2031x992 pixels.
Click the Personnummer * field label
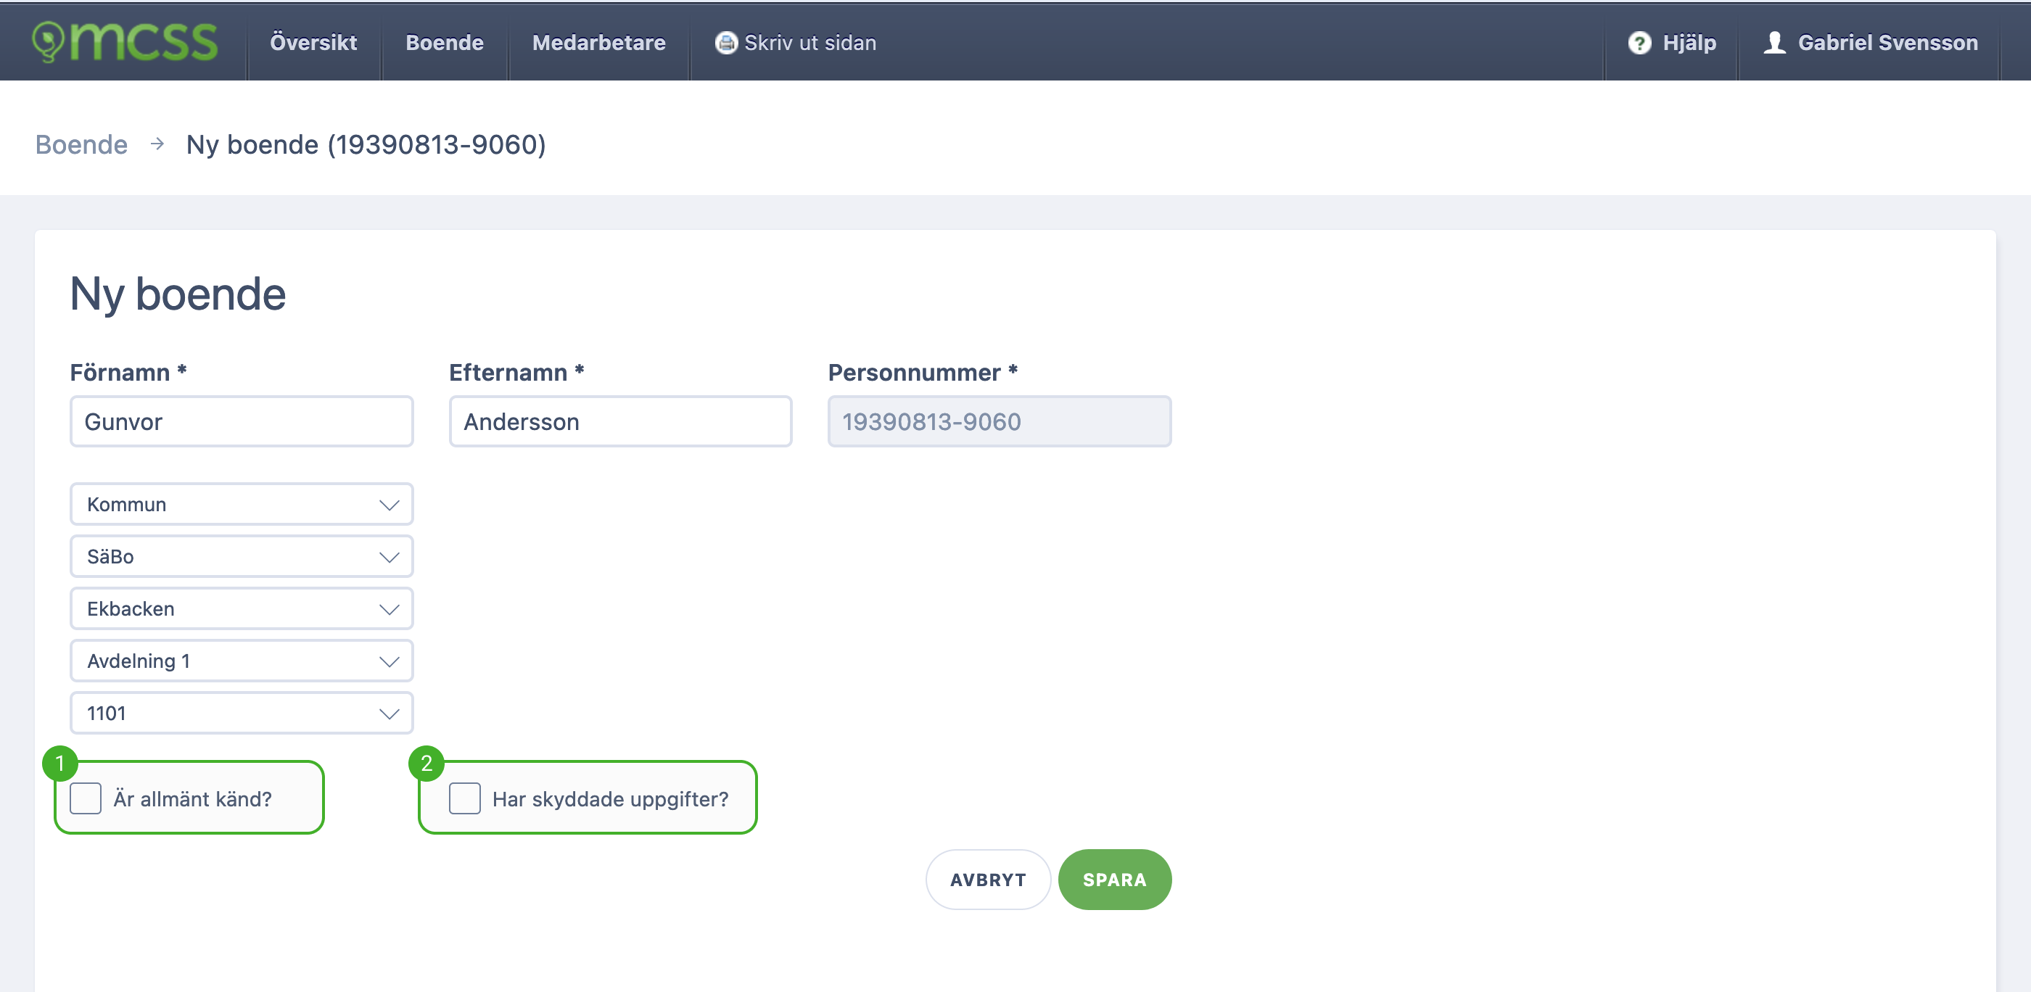923,372
